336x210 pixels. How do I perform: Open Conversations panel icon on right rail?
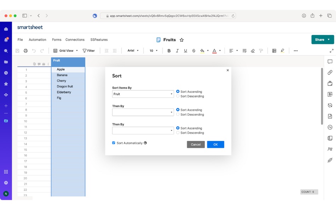click(330, 62)
